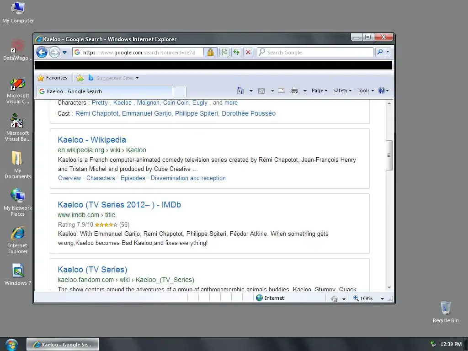Click the Wikipedia Episodes sublink
Screen dimensions: 468x351
click(x=133, y=178)
